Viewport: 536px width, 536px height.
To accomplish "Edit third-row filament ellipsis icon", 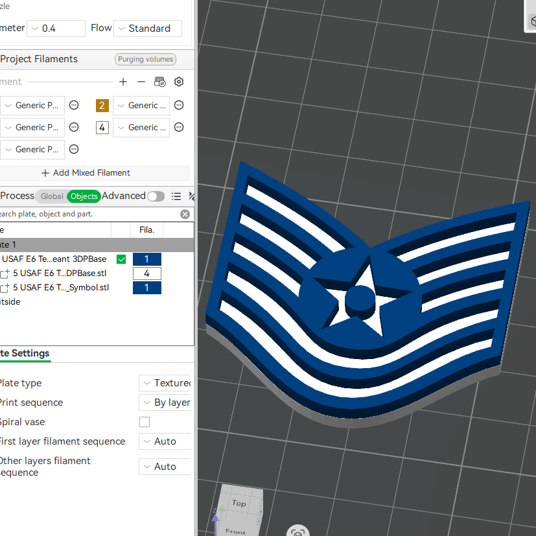I will tap(74, 149).
